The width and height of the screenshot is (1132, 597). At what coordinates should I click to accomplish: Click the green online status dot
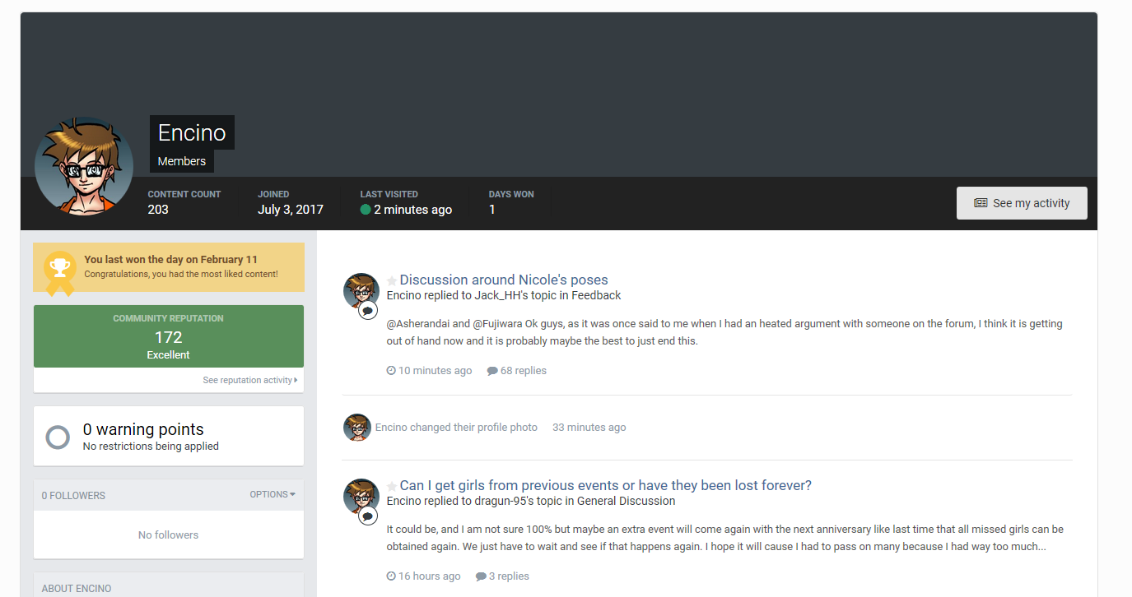tap(366, 210)
